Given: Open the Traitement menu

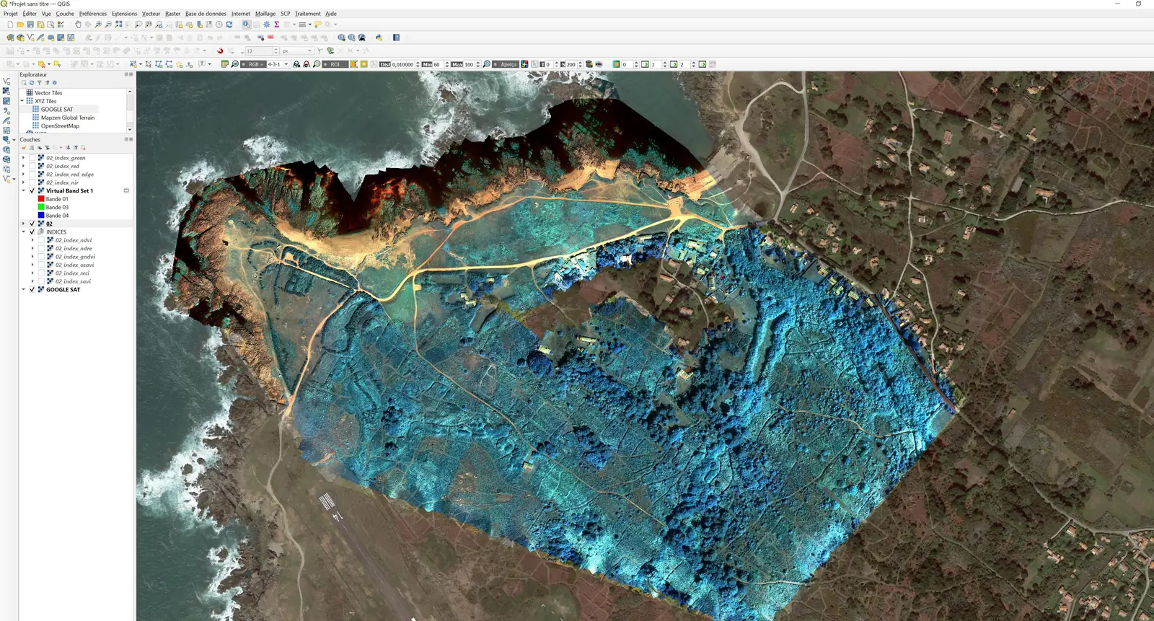Looking at the screenshot, I should point(307,14).
